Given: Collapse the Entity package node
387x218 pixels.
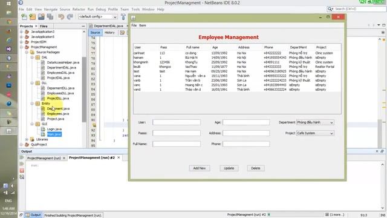Looking at the screenshot, I should [x=32, y=104].
